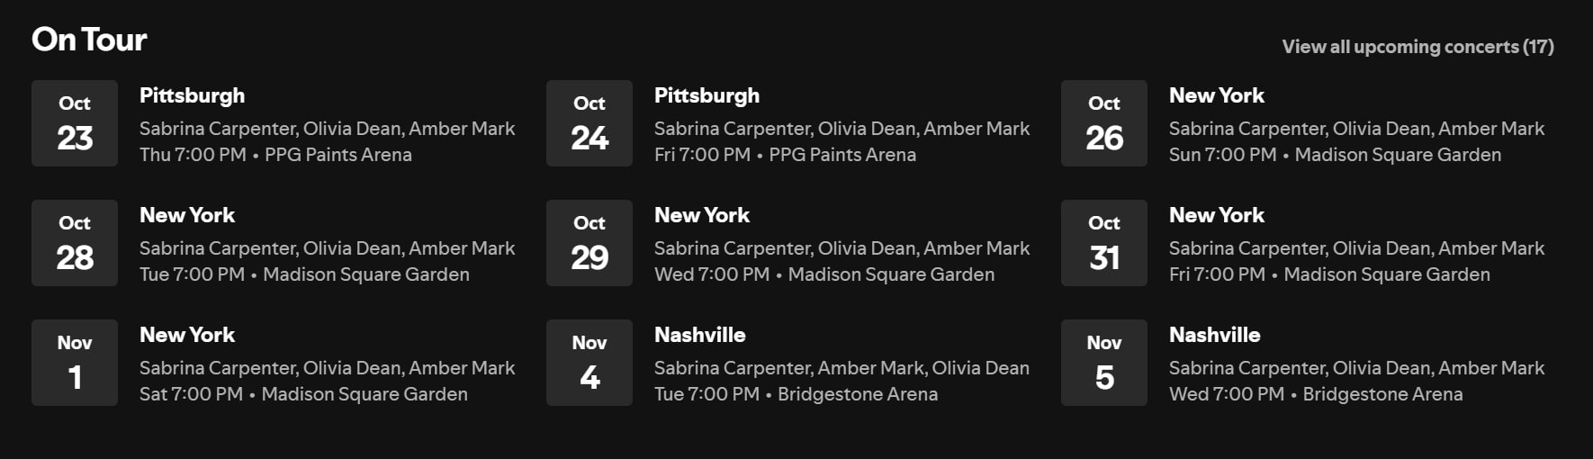Open the New York Saturday concert listing

(186, 335)
